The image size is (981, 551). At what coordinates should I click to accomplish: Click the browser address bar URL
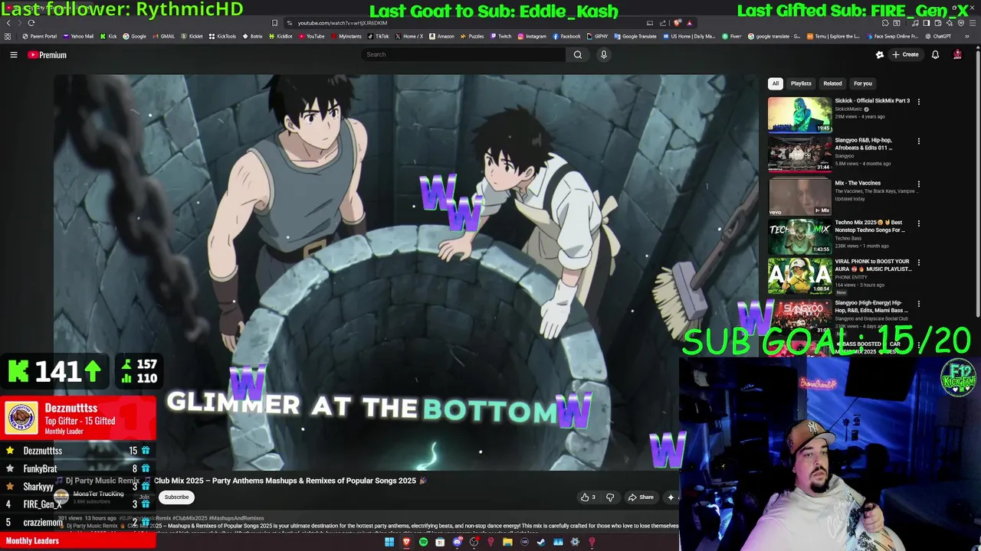[x=343, y=23]
